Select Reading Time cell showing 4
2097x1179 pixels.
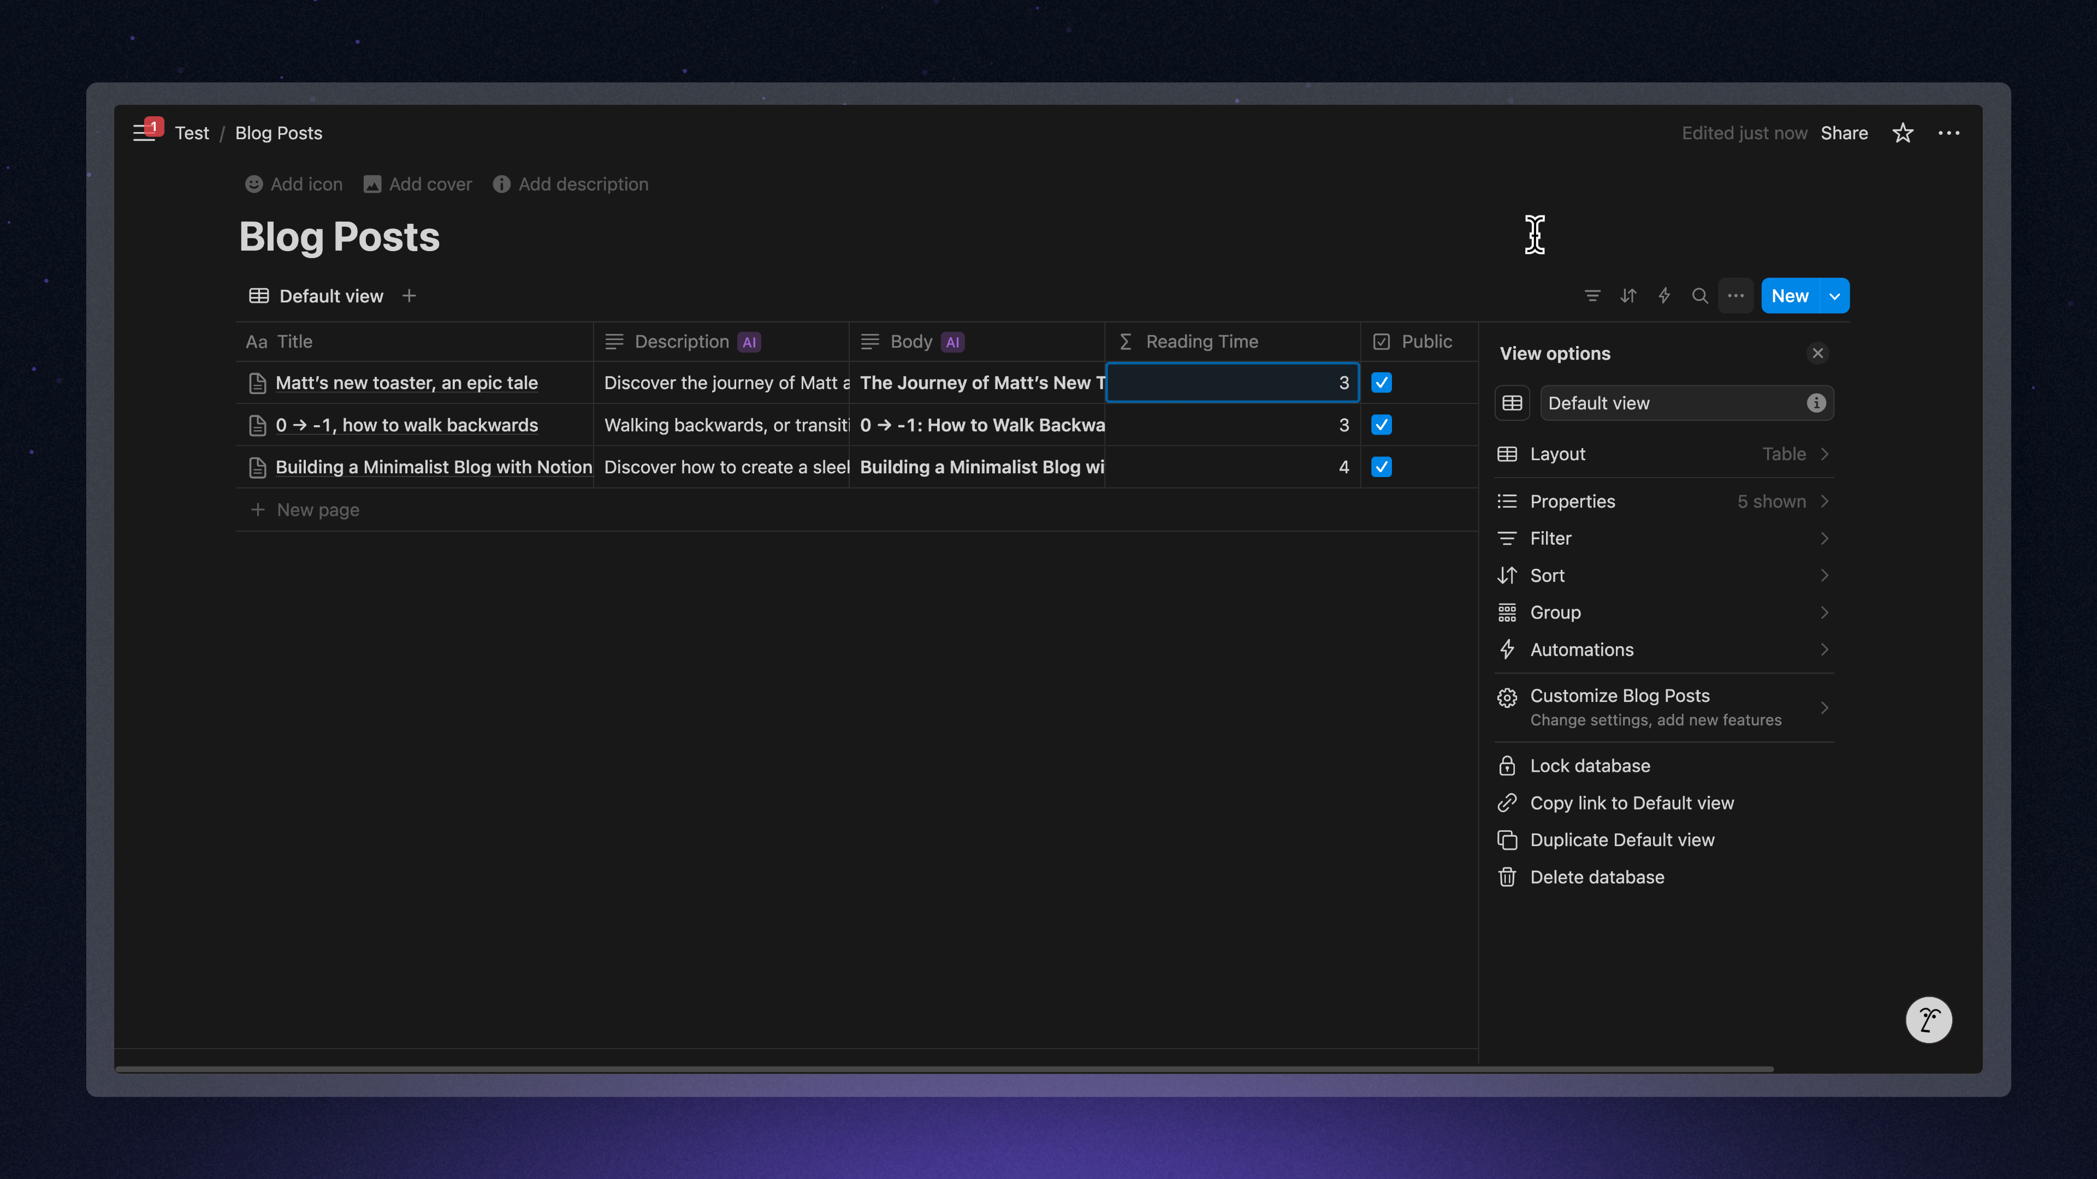[1233, 468]
